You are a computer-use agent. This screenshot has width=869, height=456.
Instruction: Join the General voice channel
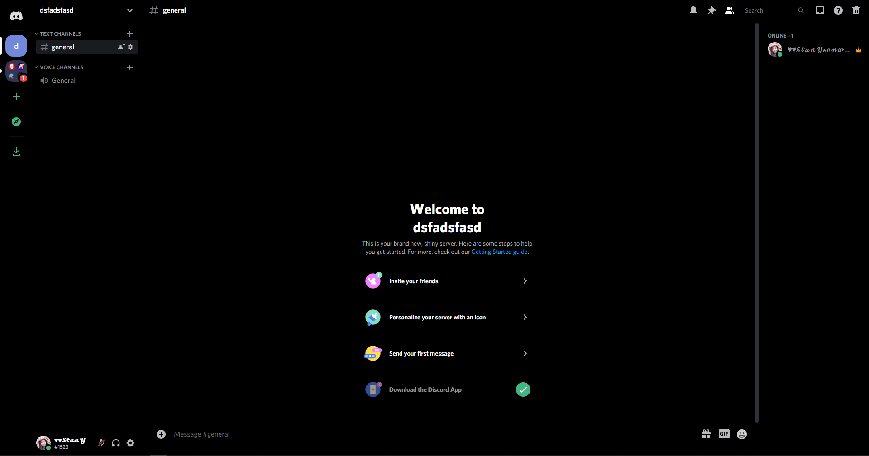point(63,80)
